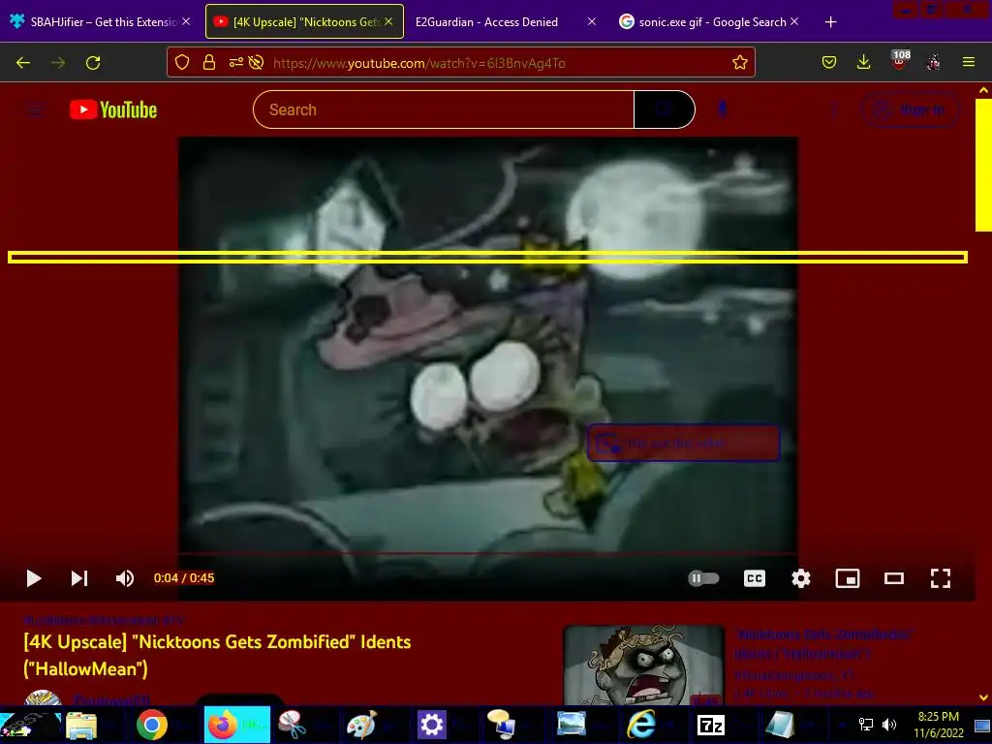Click the video progress bar
Screen dimensions: 992x744
(x=488, y=554)
